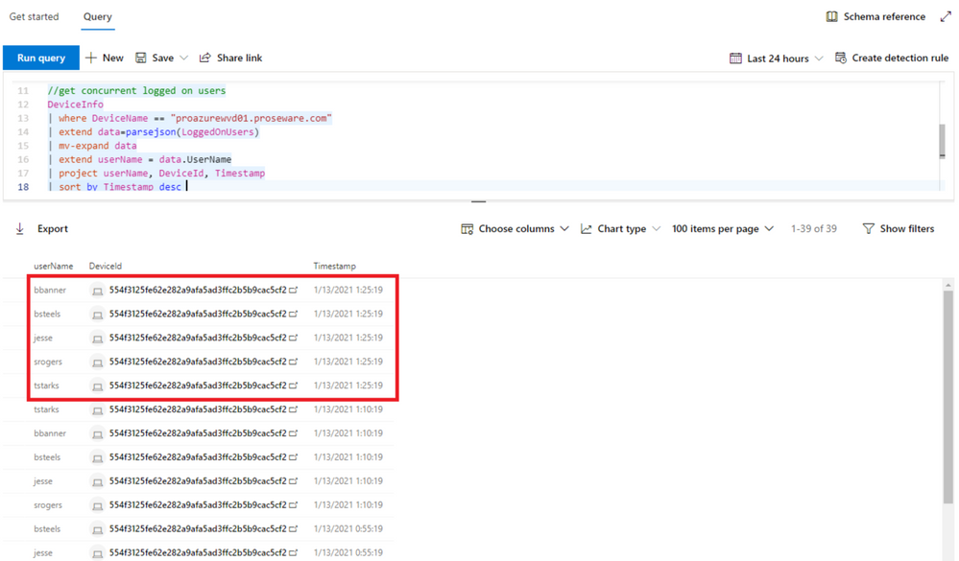Open the Last 24 hours time range dropdown
The height and width of the screenshot is (561, 959).
click(x=777, y=58)
